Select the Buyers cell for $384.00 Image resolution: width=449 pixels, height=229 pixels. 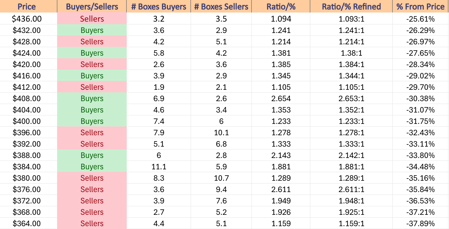pyautogui.click(x=92, y=166)
